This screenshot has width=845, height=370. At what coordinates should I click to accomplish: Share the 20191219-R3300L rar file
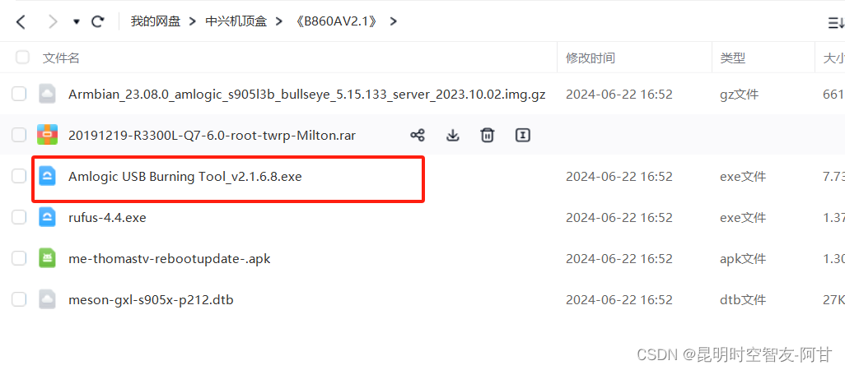[x=418, y=135]
